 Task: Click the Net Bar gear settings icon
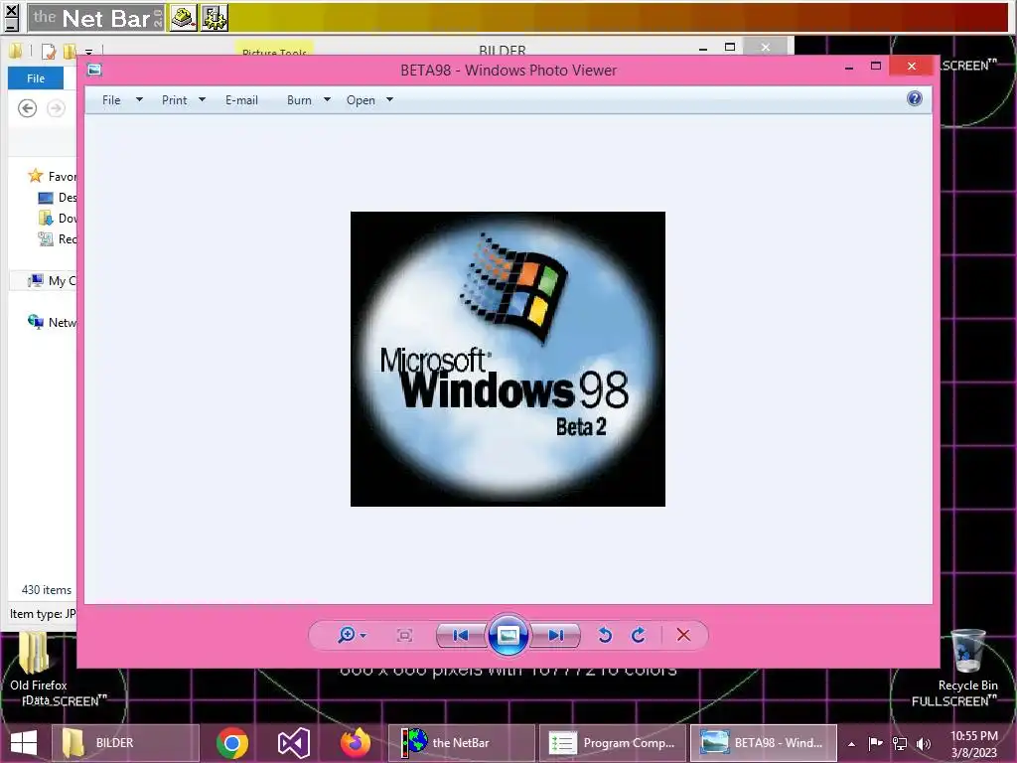pyautogui.click(x=215, y=18)
